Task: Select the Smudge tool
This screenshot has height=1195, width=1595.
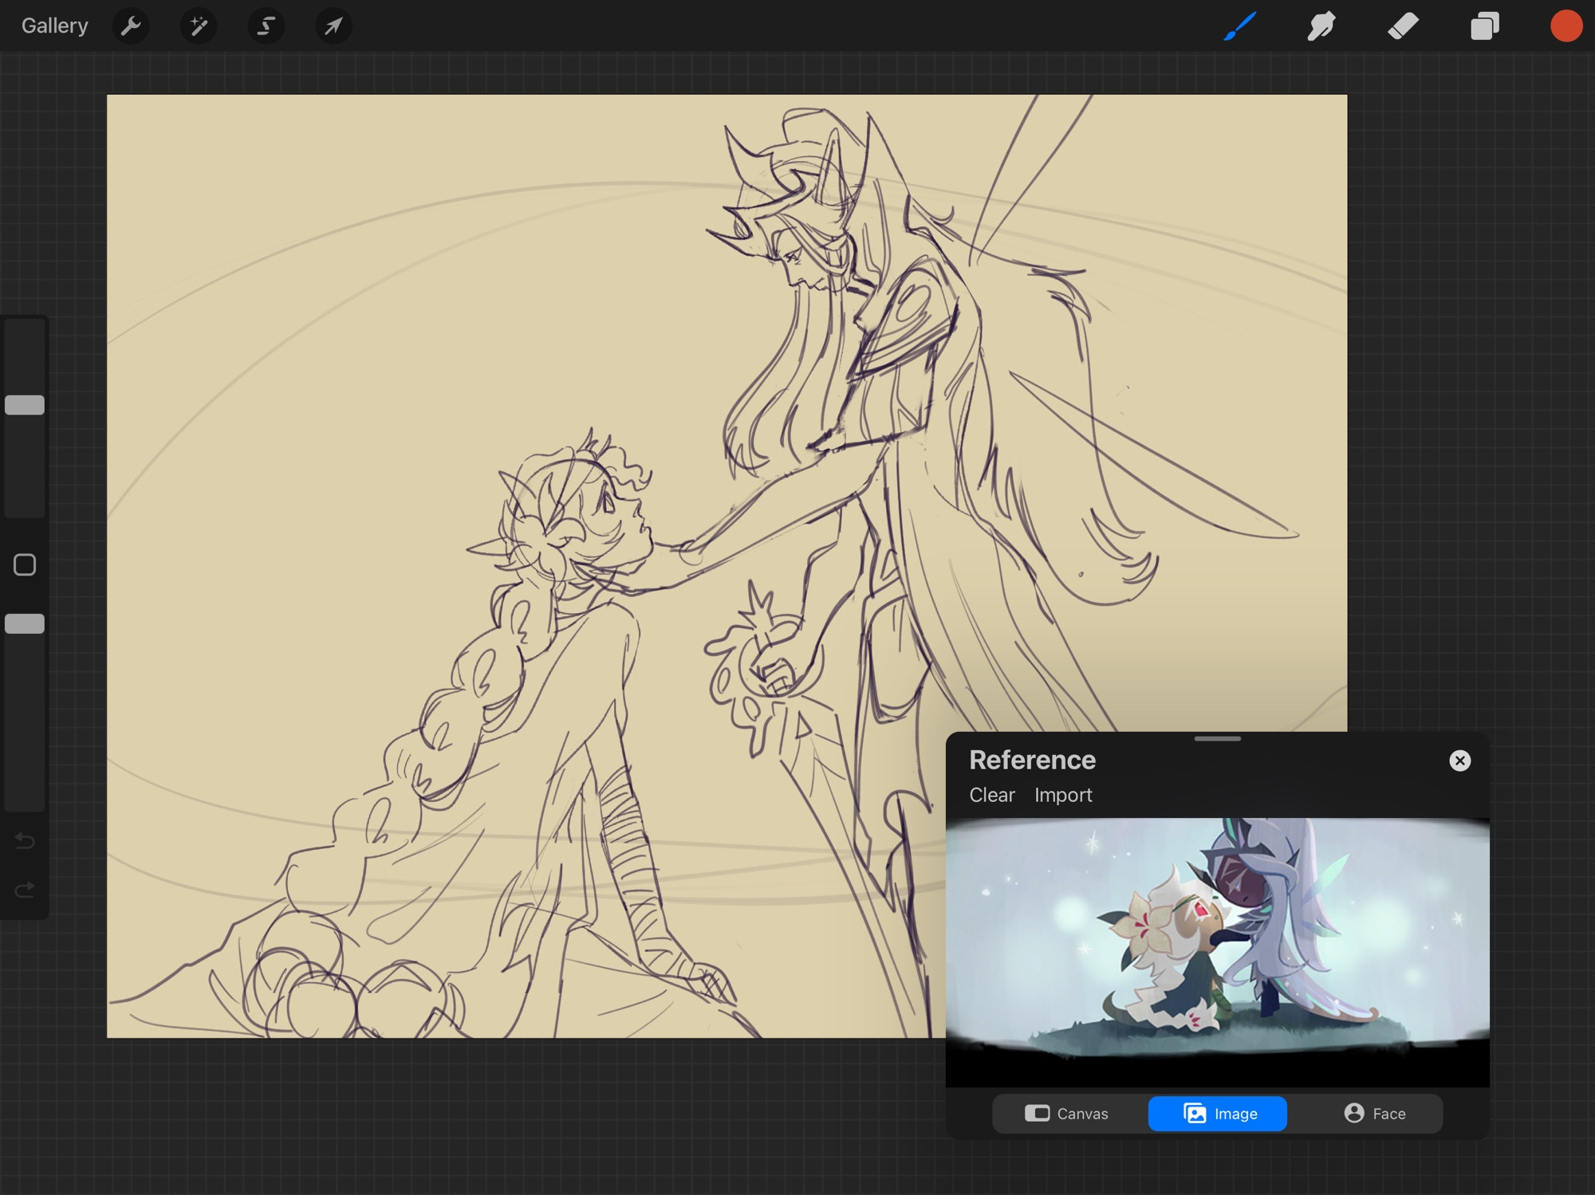Action: (1321, 26)
